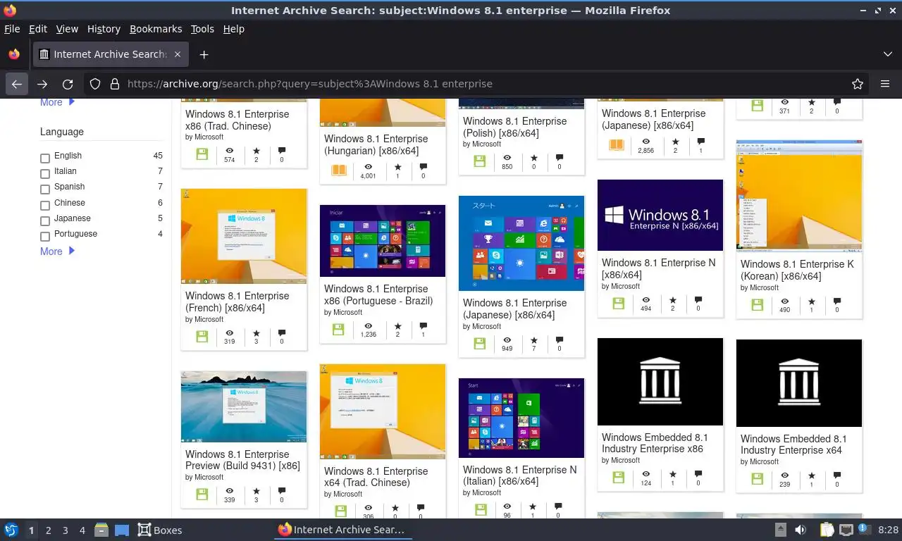Viewport: 902px width, 541px height.
Task: Click the reviews icon on French item
Action: click(x=282, y=332)
